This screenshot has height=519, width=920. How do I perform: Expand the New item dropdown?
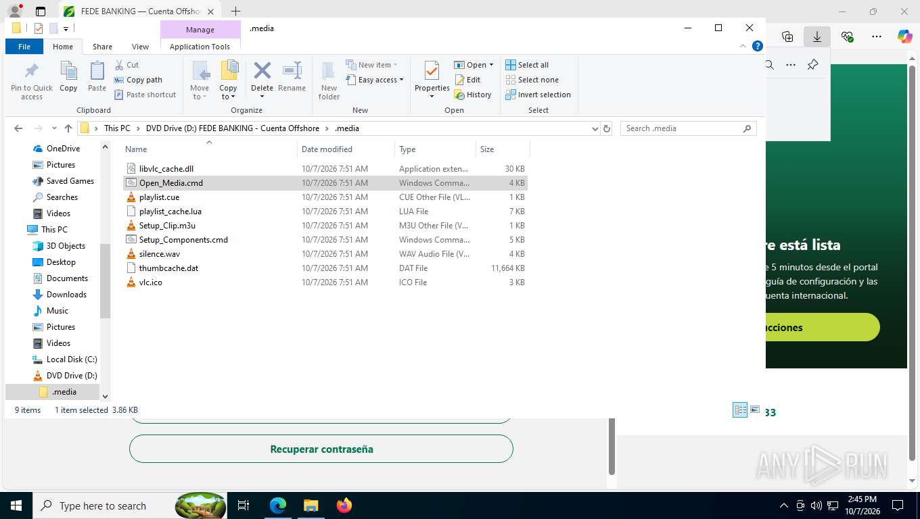pyautogui.click(x=371, y=65)
